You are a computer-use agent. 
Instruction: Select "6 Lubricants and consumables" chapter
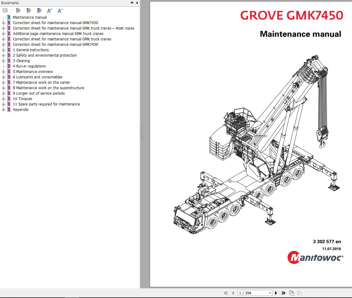click(x=37, y=77)
